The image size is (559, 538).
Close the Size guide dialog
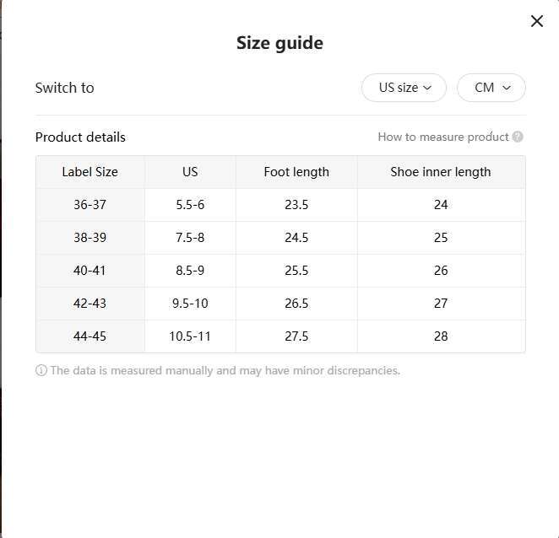(537, 21)
